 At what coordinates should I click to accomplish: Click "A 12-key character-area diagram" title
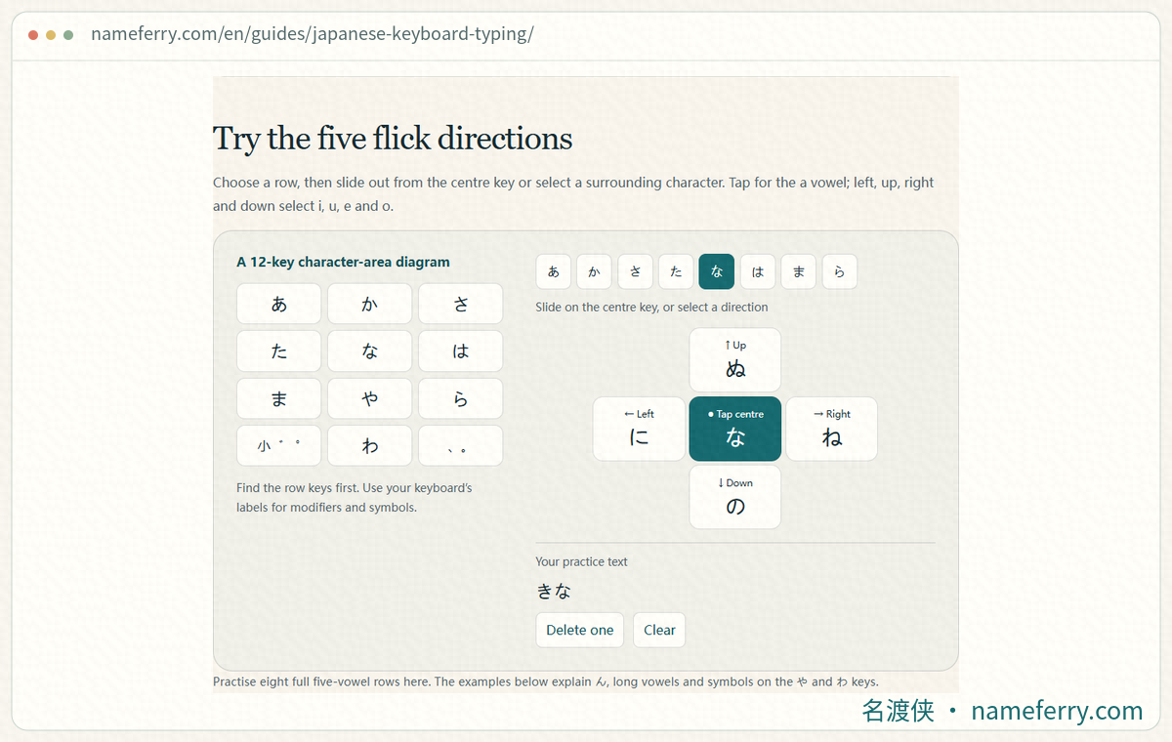click(343, 262)
